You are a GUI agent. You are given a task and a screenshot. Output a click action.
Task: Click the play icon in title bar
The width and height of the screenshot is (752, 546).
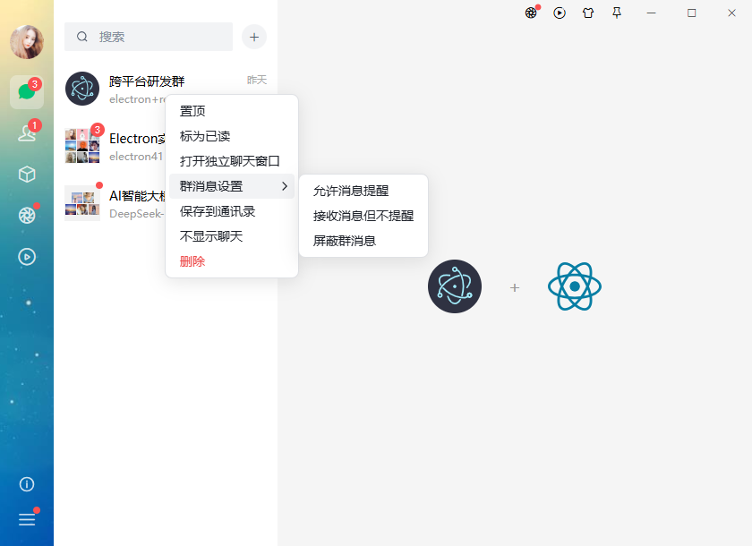pyautogui.click(x=560, y=13)
